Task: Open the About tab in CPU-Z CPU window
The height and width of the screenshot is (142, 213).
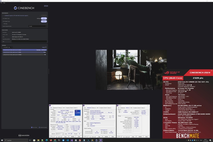Action: click(75, 108)
